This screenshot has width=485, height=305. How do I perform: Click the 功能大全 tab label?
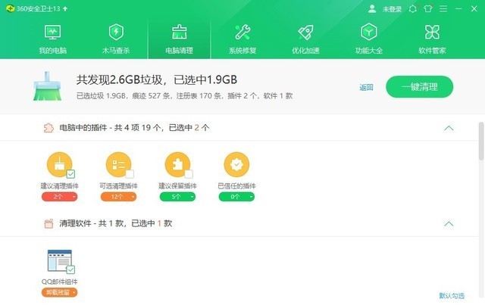click(x=369, y=51)
